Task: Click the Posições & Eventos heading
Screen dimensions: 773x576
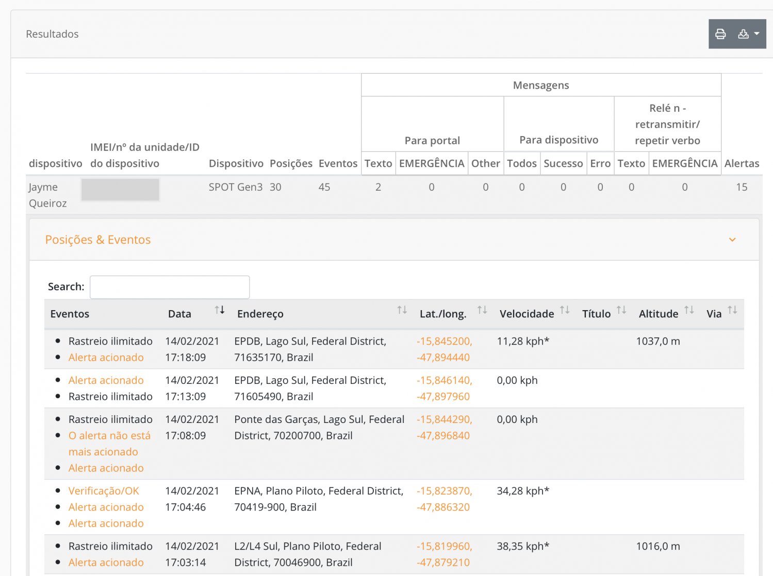Action: tap(98, 240)
